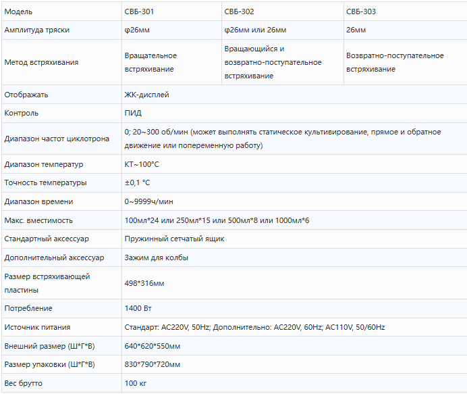Select 'Пружинный сетчатый ящик' accessory cell
The width and height of the screenshot is (467, 394).
coord(174,239)
